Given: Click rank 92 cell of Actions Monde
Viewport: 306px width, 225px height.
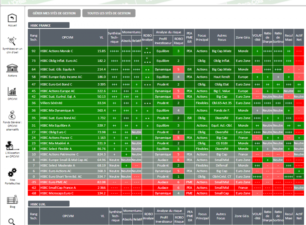Looking at the screenshot, I should click(x=33, y=51).
